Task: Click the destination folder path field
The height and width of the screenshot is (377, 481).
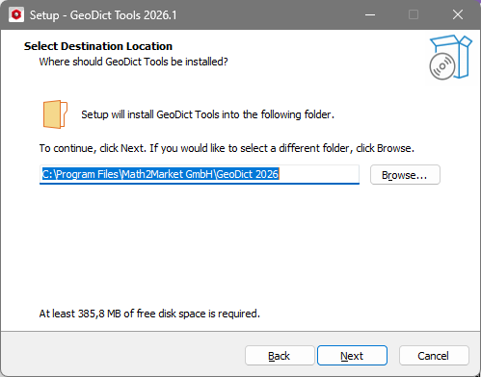Action: (200, 175)
